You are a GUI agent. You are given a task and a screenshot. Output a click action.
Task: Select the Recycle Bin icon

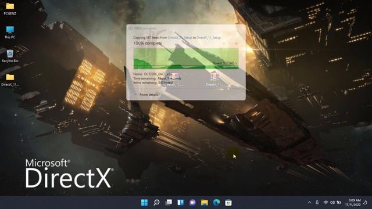click(x=10, y=56)
